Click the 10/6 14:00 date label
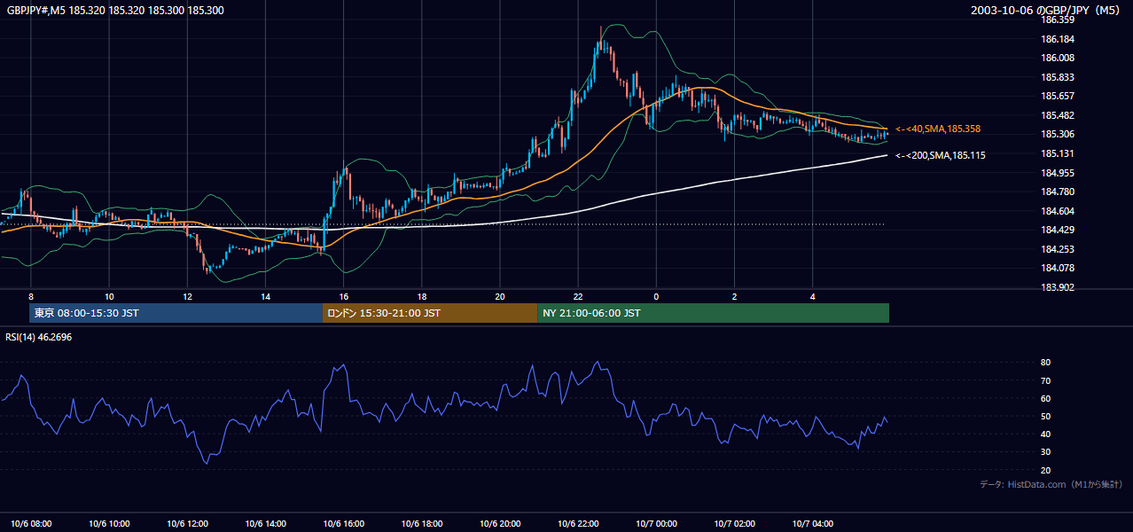 click(265, 524)
